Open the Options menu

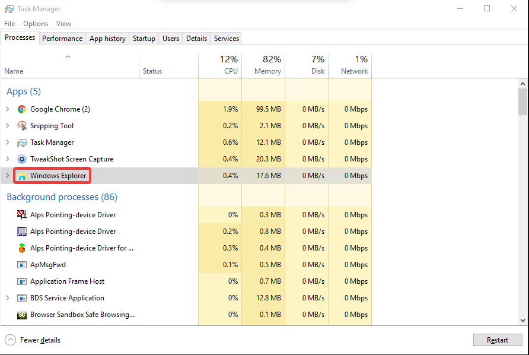[x=35, y=24]
